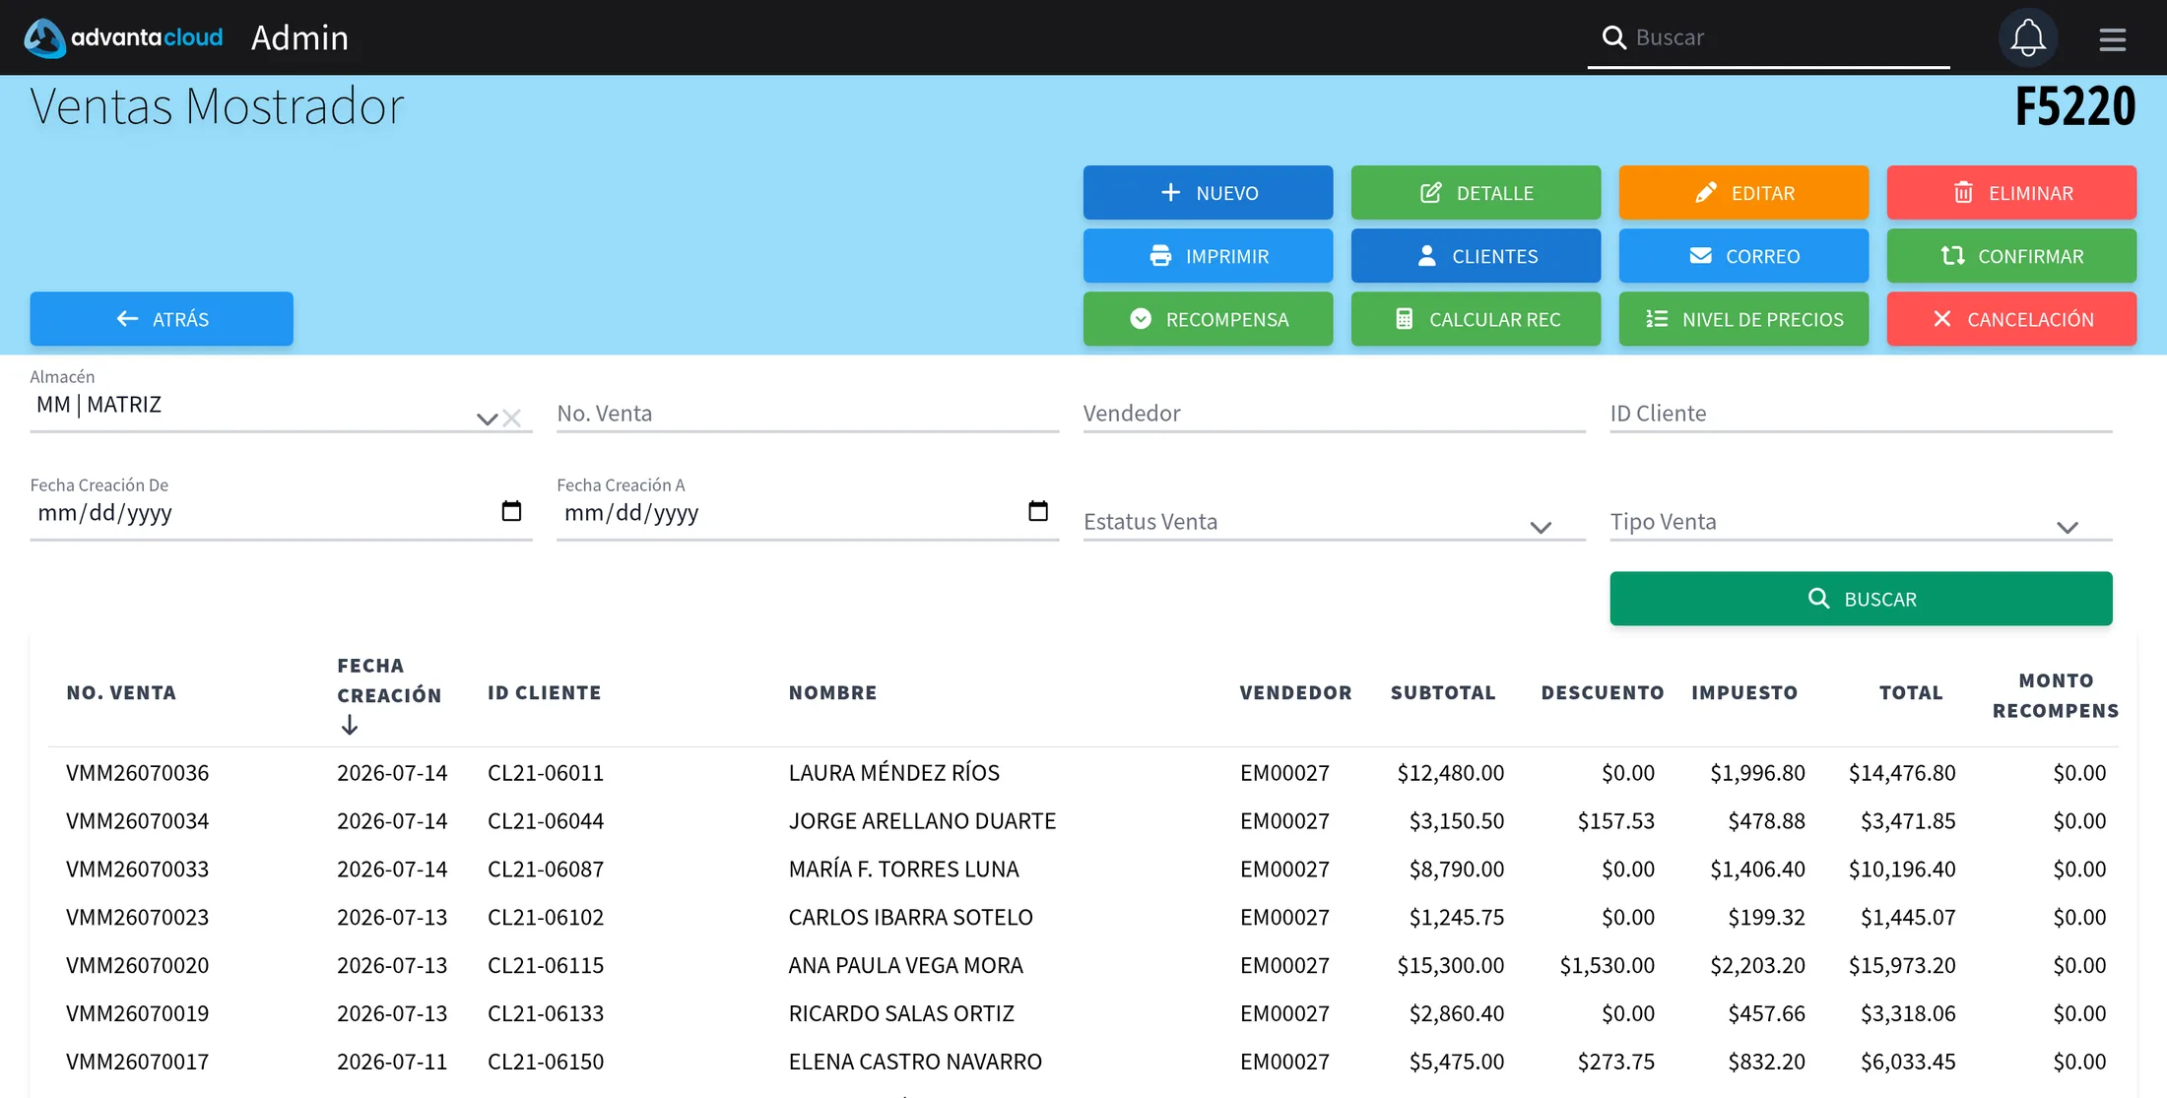Sort by VENDEDOR column header
This screenshot has width=2167, height=1098.
point(1295,693)
